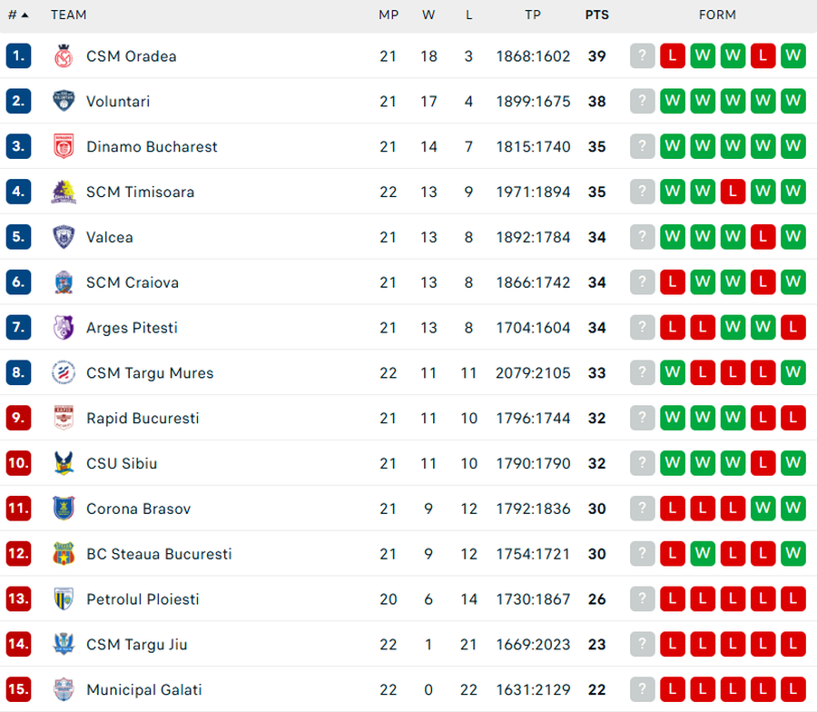Click the CSU Sibiu team logo
This screenshot has height=712, width=817.
click(x=64, y=464)
